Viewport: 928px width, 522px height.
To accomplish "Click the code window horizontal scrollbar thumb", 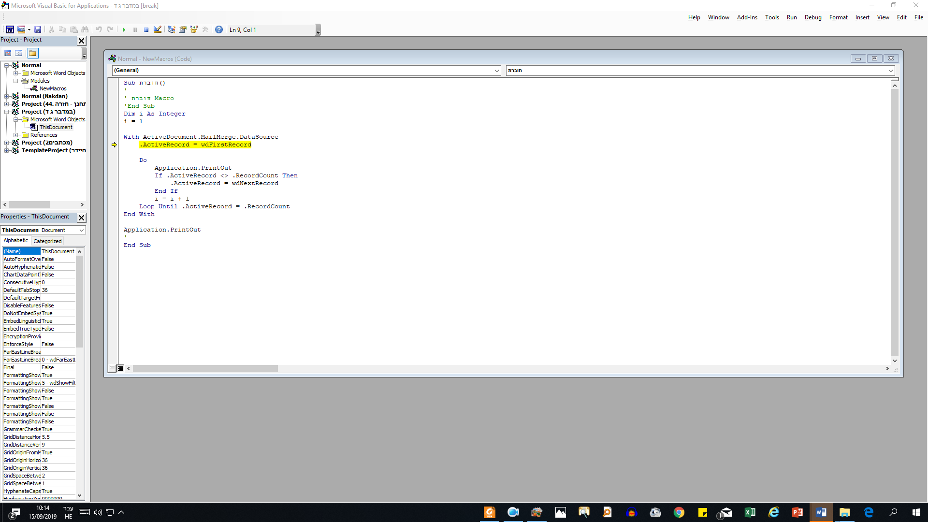I will click(205, 369).
